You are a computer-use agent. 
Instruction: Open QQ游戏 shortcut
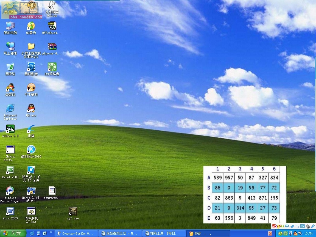coord(10,90)
